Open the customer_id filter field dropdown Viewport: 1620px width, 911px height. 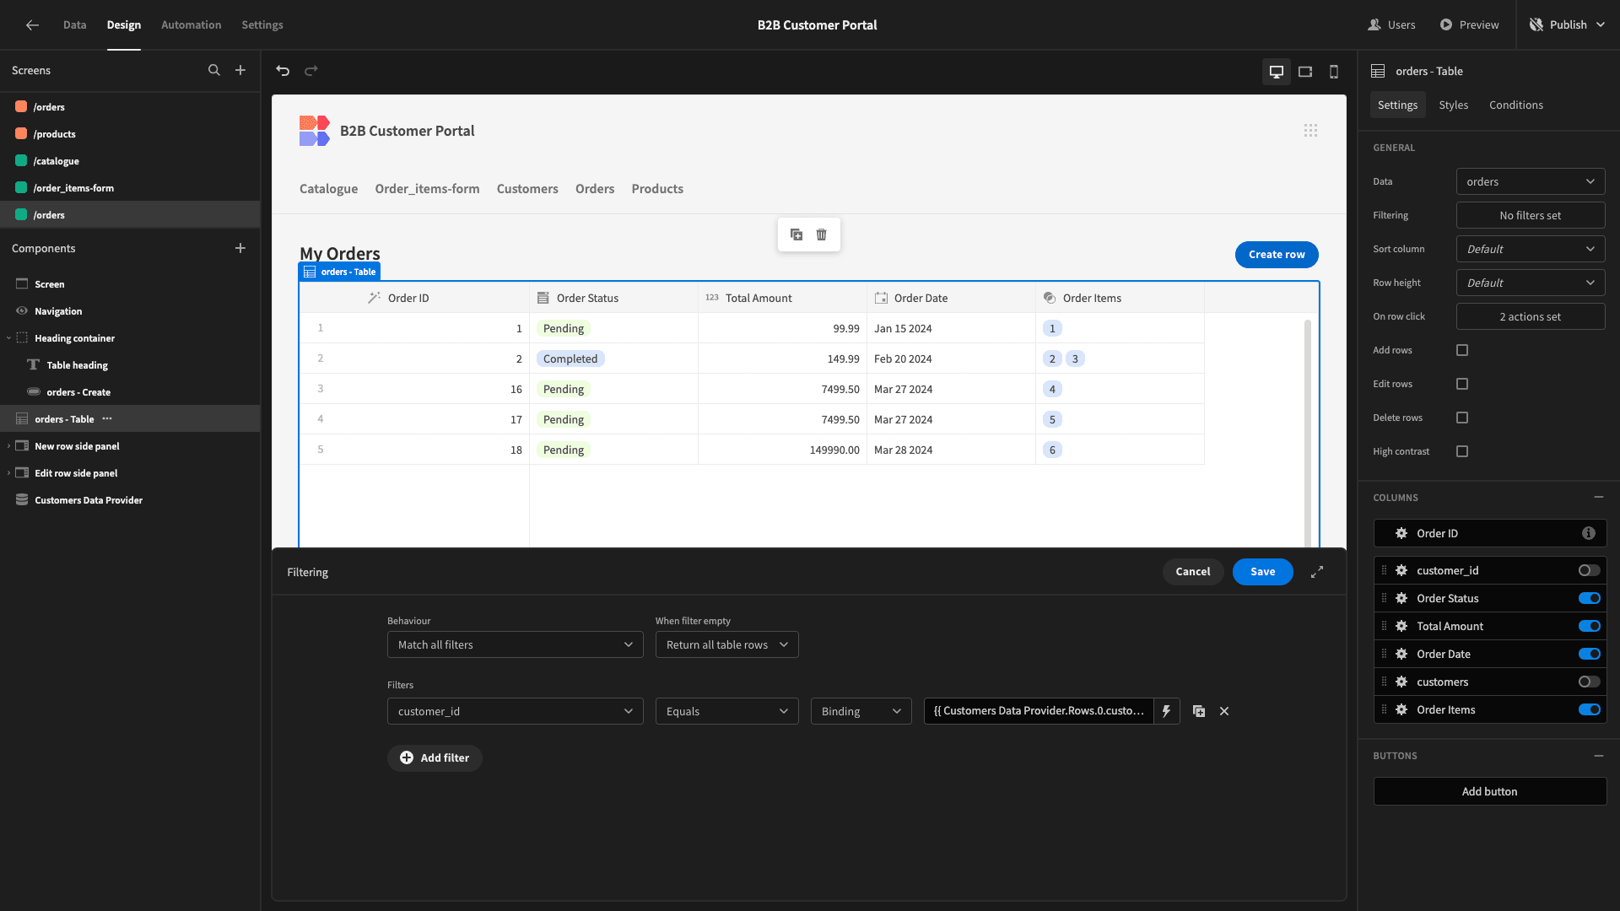tap(515, 711)
